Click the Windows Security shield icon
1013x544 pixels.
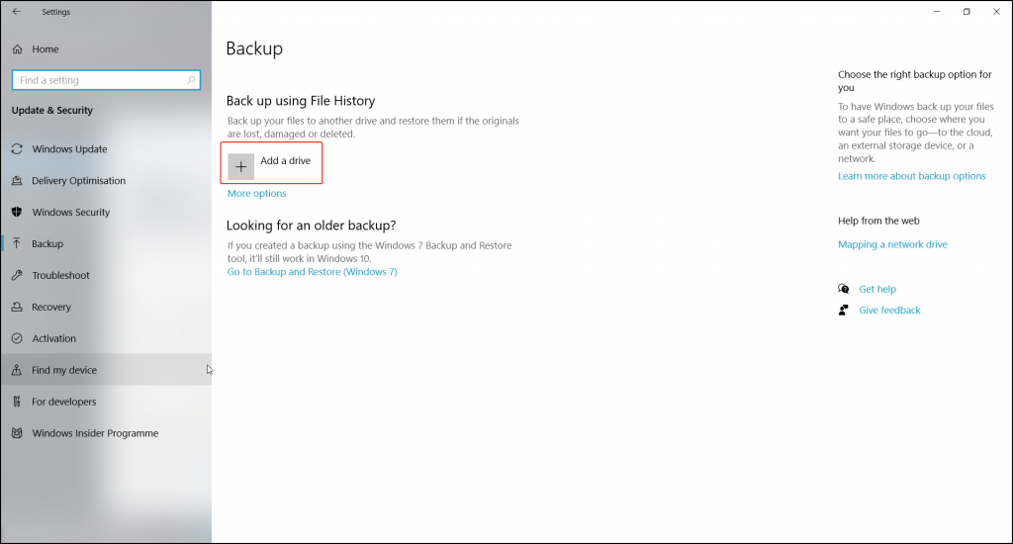click(x=17, y=213)
